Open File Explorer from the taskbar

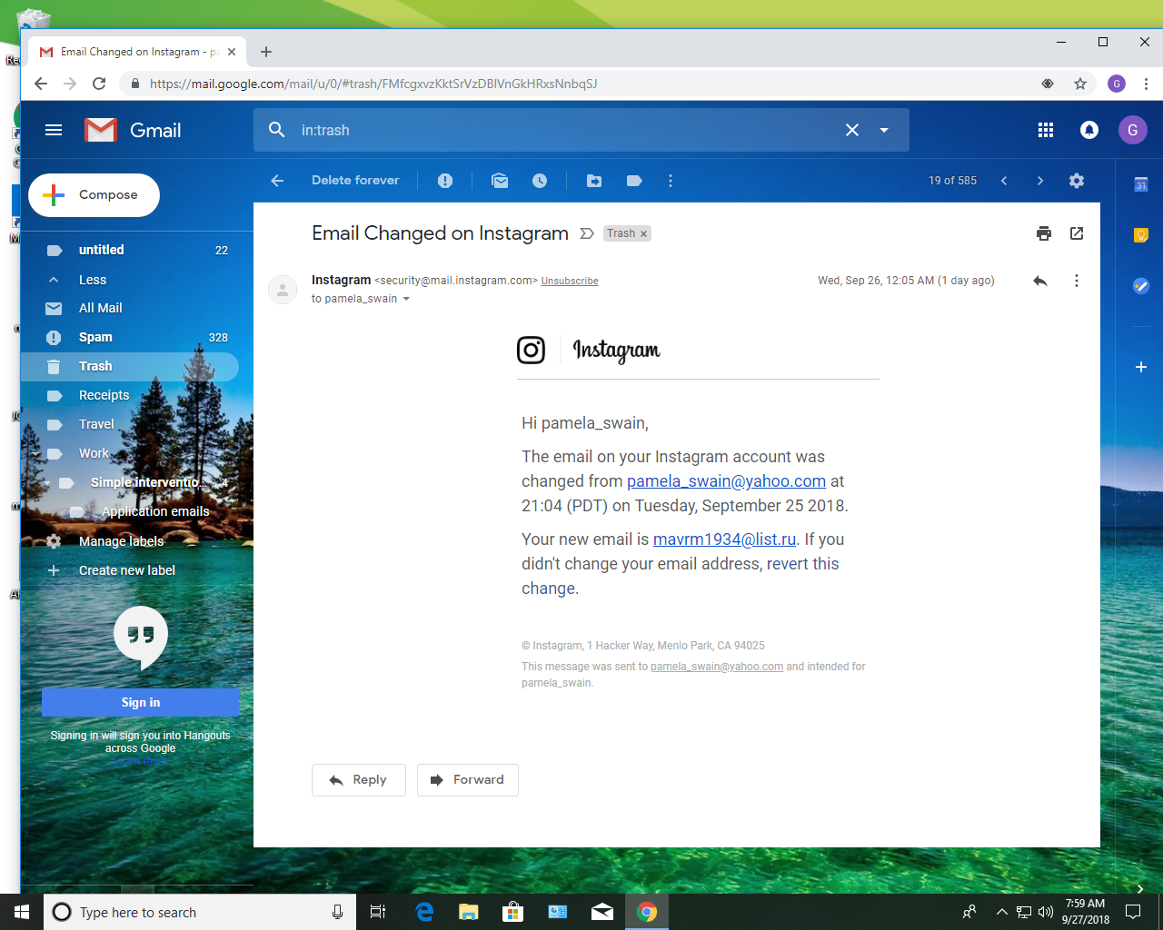(469, 912)
